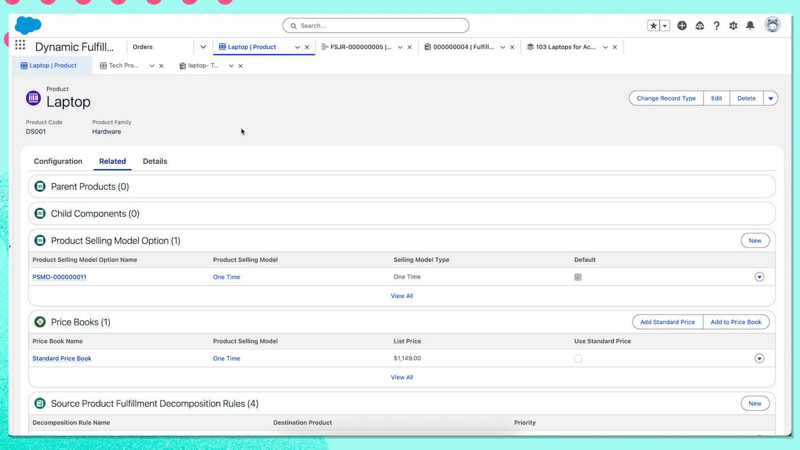Click the Product Selling Model Option list icon
The image size is (800, 450).
[x=40, y=240]
